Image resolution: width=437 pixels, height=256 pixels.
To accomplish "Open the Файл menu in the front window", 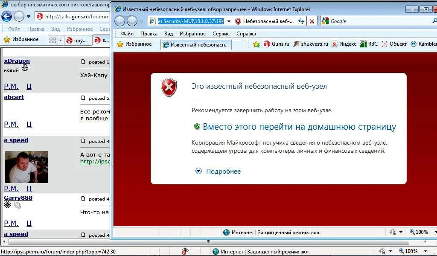I will click(x=127, y=34).
